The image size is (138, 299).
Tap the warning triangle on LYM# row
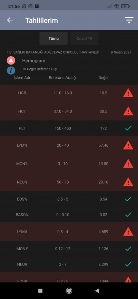click(128, 231)
